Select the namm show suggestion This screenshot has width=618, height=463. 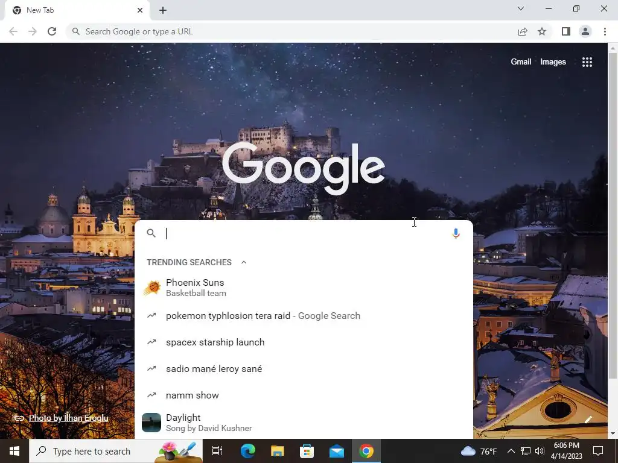pyautogui.click(x=304, y=395)
